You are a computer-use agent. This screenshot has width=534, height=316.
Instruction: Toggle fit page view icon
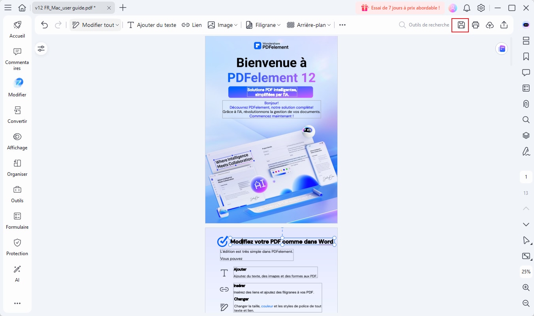click(x=526, y=256)
